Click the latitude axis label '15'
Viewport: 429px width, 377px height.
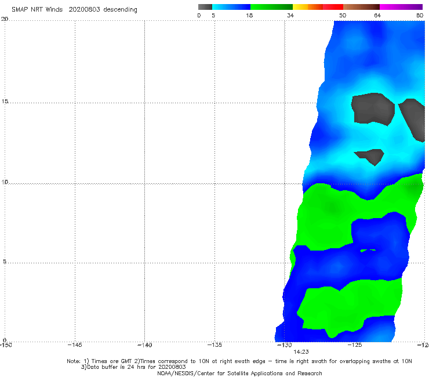(5, 101)
